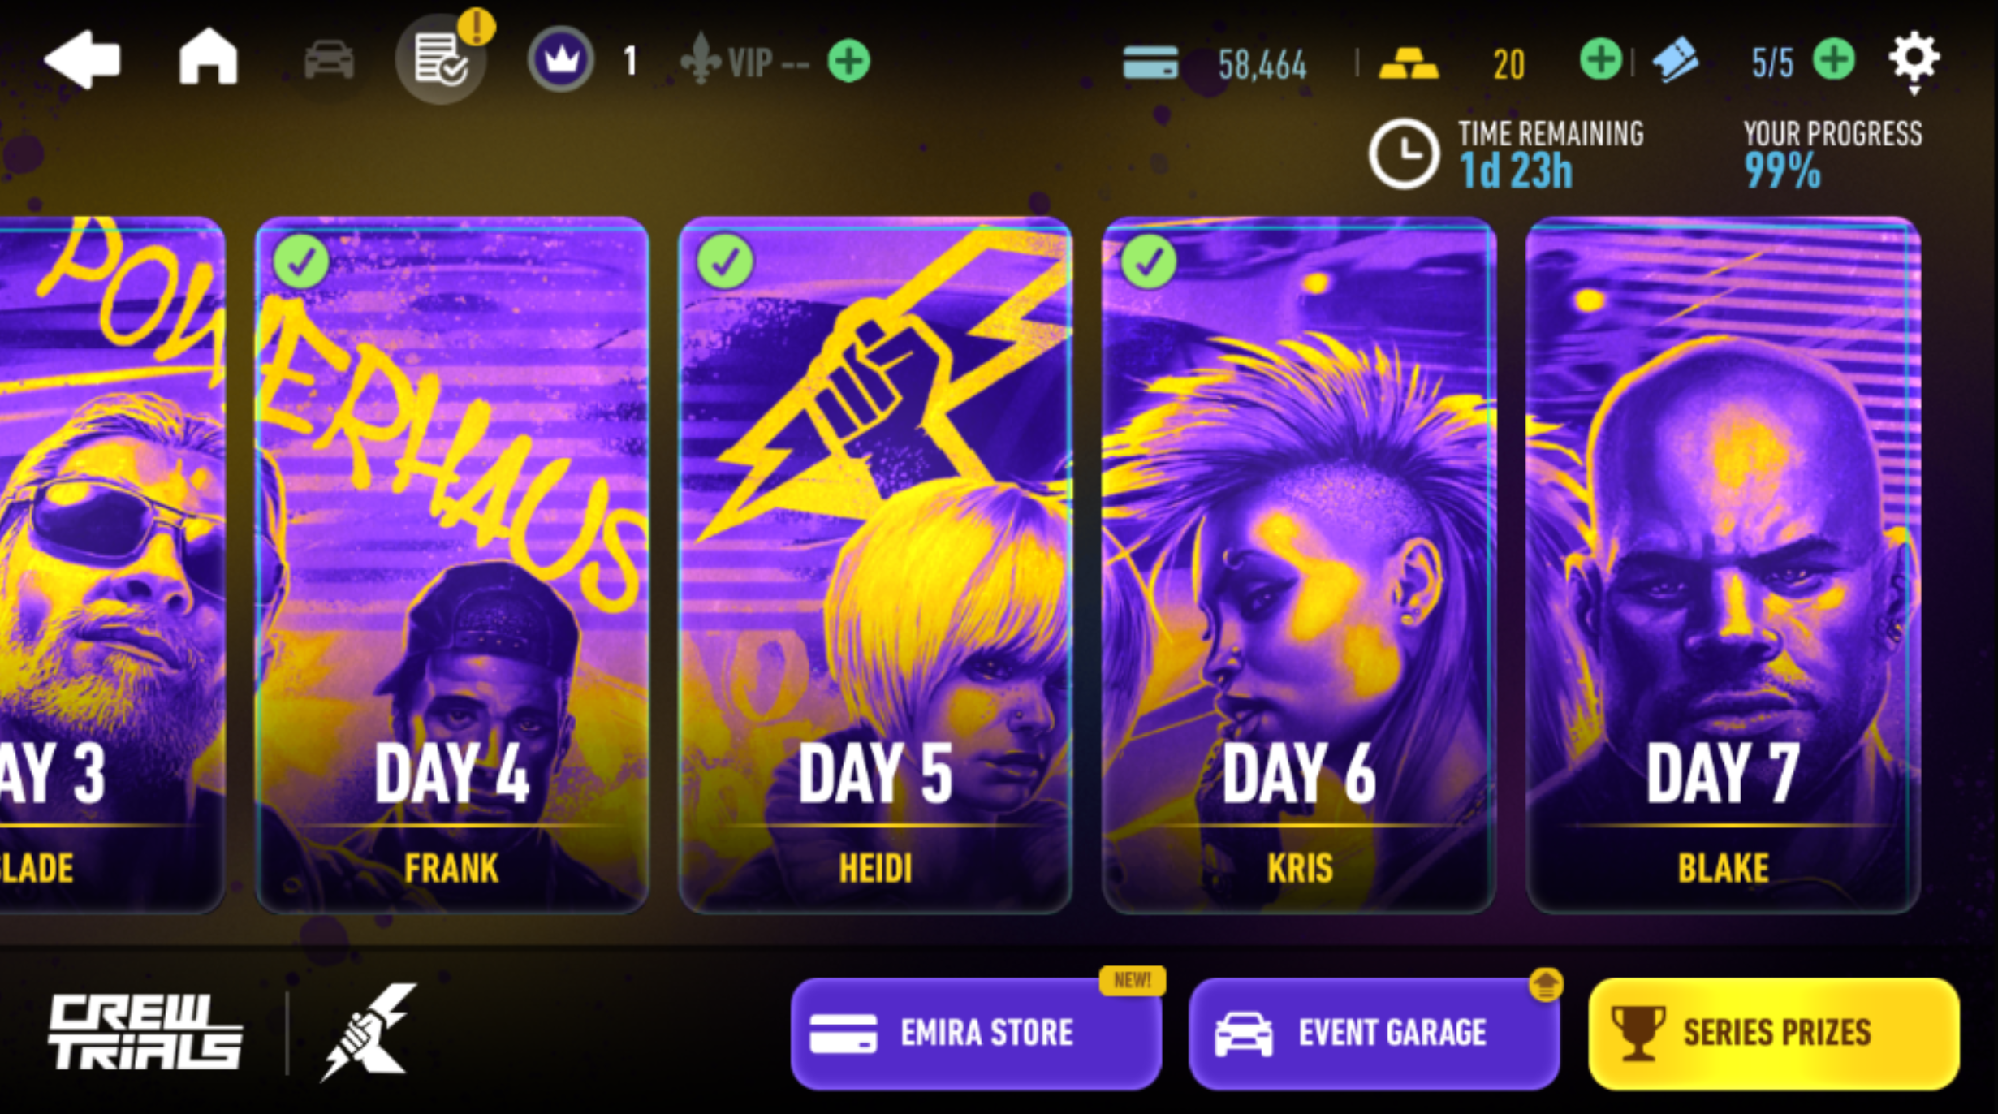Open the settings gear dropdown

click(1914, 62)
